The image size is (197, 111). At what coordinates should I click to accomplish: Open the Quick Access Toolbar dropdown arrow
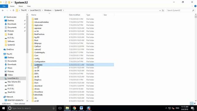[x=12, y=2]
